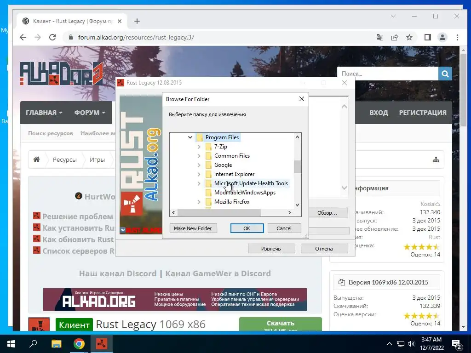
Task: Click Rust installer icon in taskbar
Action: point(102,344)
